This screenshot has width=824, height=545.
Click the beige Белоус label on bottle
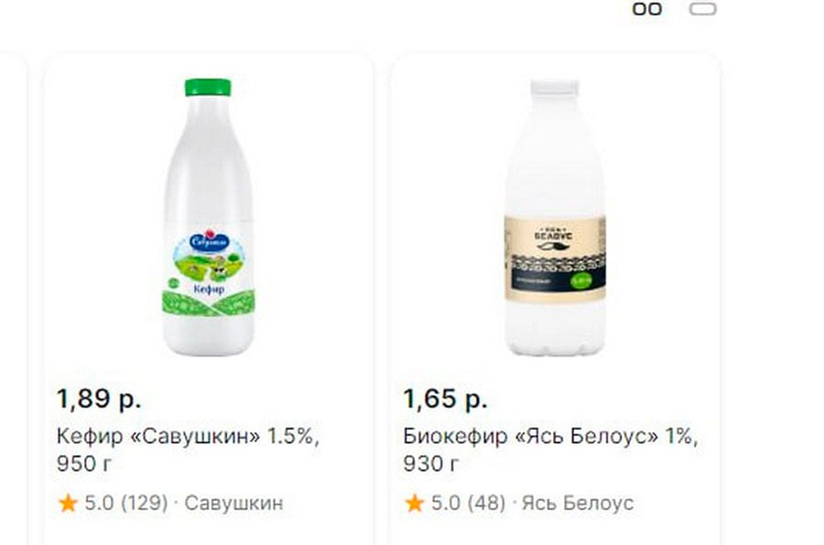click(x=555, y=258)
